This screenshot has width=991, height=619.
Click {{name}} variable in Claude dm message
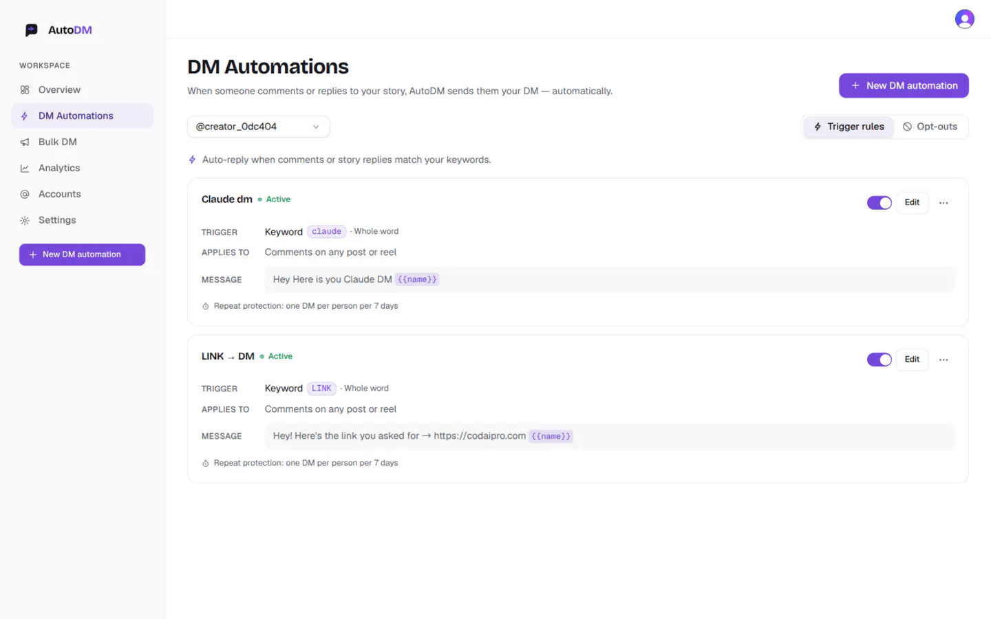tap(417, 280)
